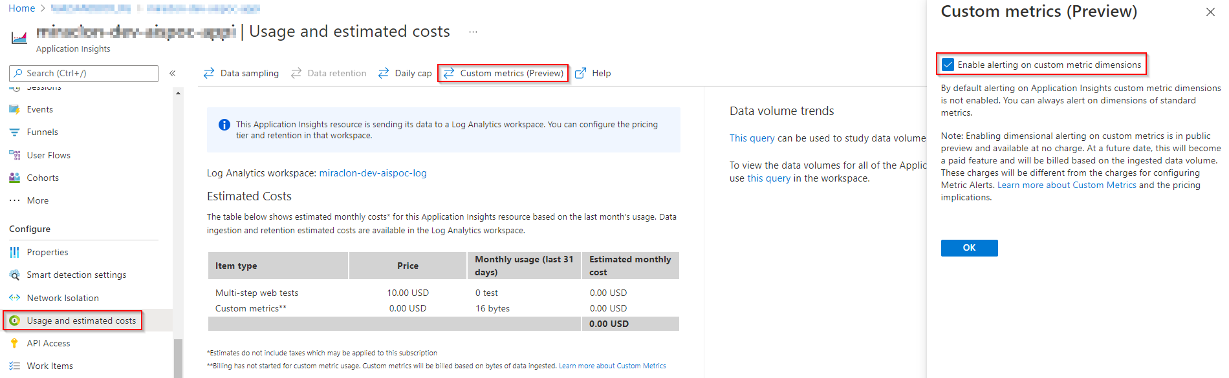Open the ellipsis menu beside page title
Image resolution: width=1229 pixels, height=378 pixels.
(x=473, y=32)
